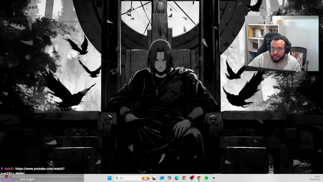Open Task View from the taskbar
Screen dimensions: 323x182
point(154,178)
